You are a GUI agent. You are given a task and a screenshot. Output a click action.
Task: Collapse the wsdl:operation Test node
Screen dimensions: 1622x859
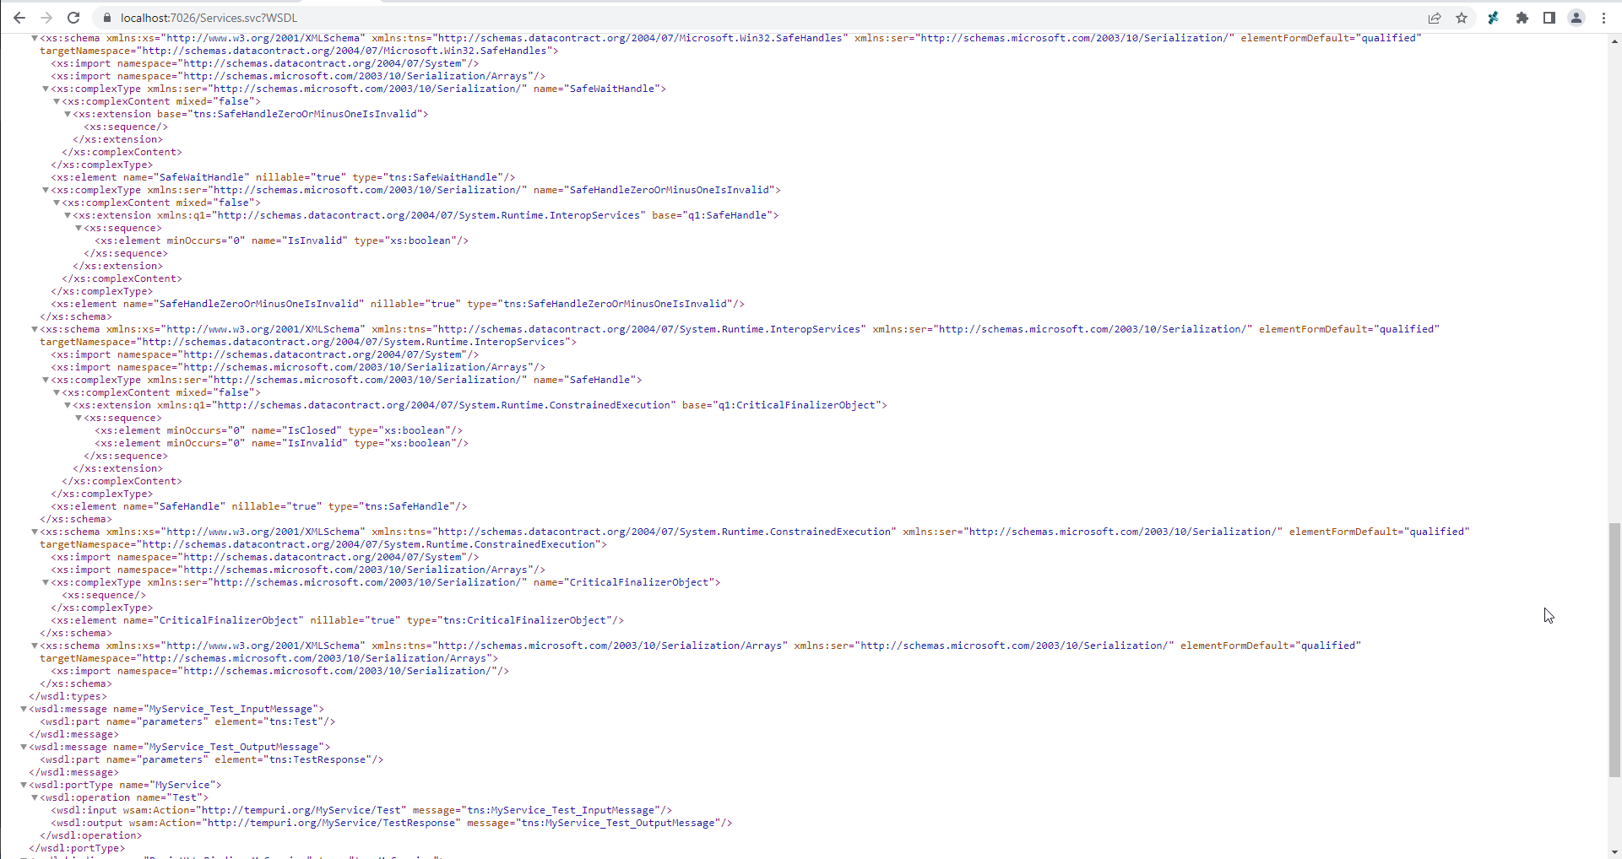click(35, 797)
